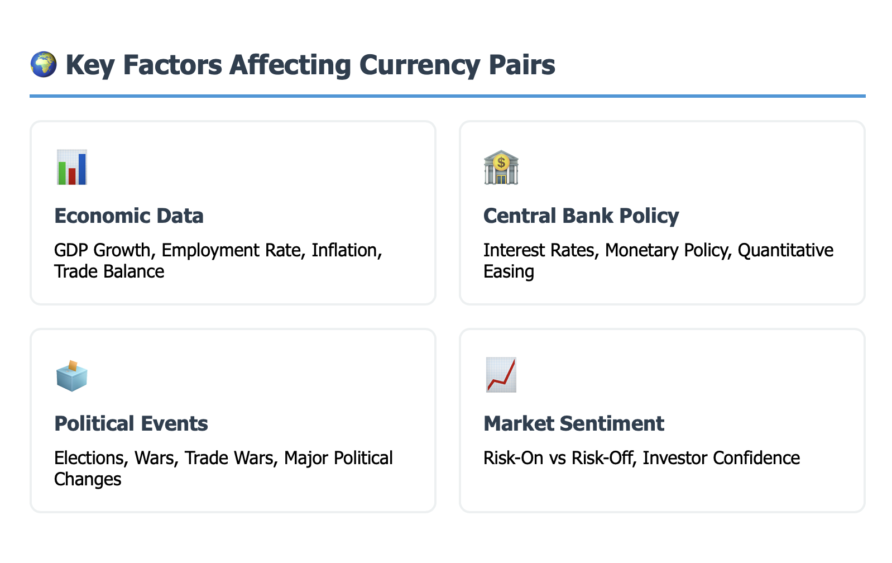The height and width of the screenshot is (563, 892).
Task: Click 'Quantitative' in the Central Bank card
Action: pos(785,250)
